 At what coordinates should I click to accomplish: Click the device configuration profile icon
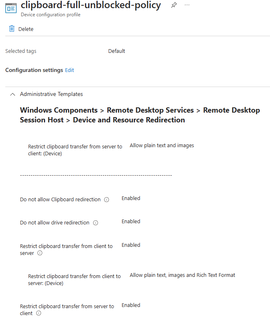tap(11, 8)
